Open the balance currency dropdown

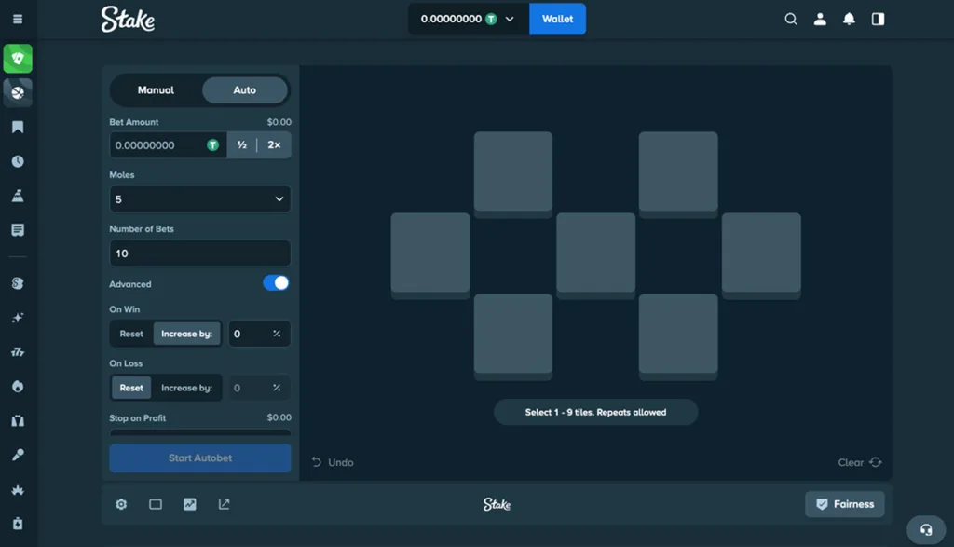tap(469, 19)
